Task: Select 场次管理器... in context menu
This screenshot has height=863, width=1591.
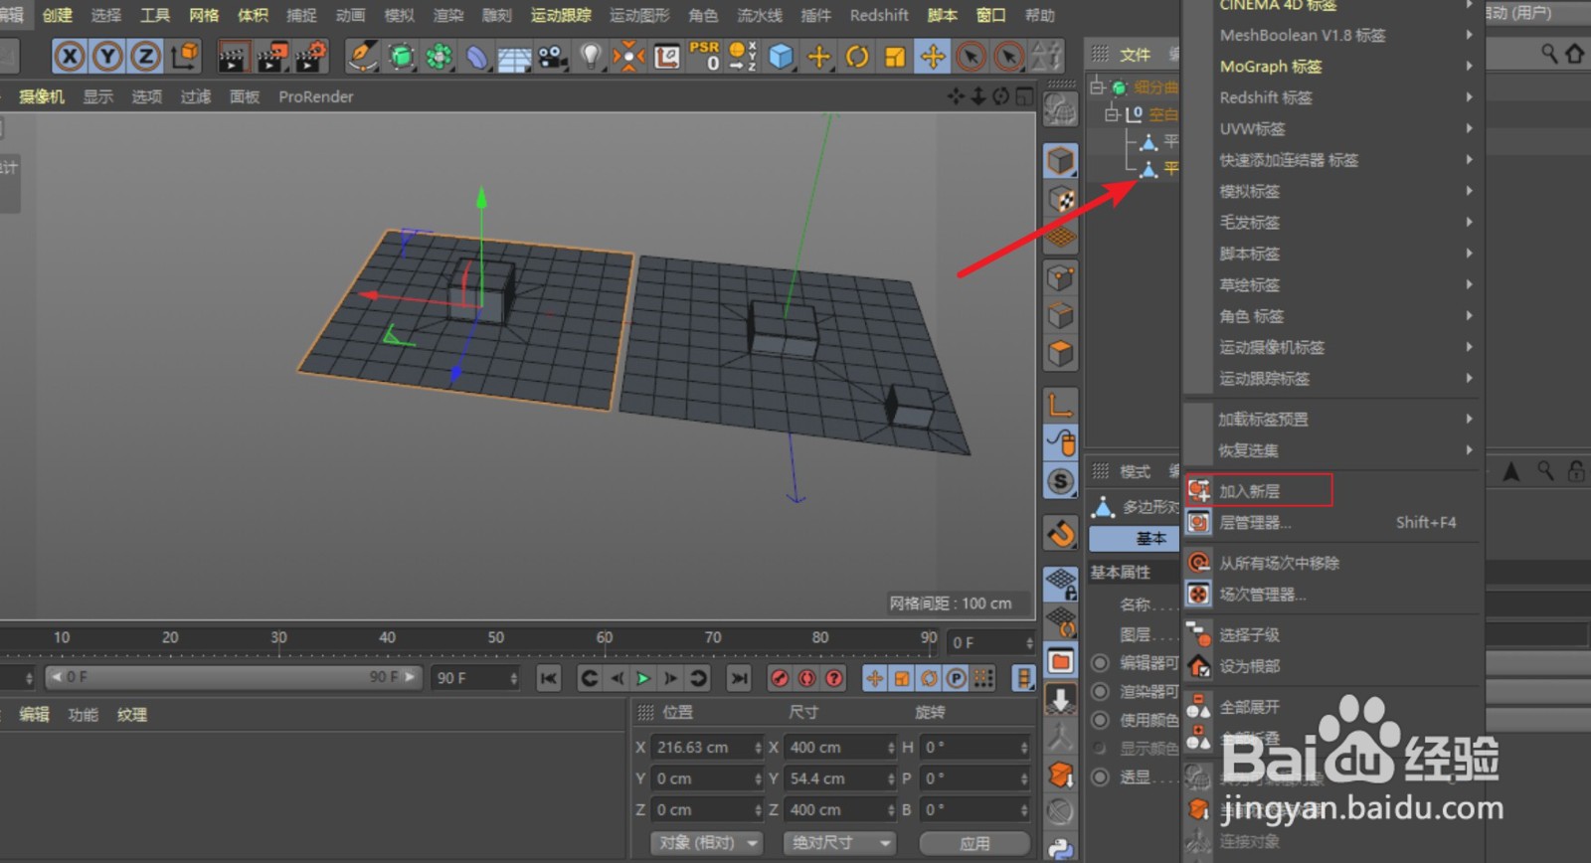Action: coord(1332,595)
